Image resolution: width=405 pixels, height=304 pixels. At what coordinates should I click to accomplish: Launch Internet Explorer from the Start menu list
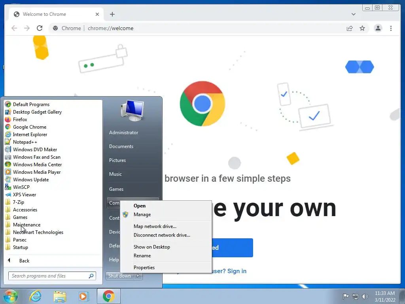26,135
